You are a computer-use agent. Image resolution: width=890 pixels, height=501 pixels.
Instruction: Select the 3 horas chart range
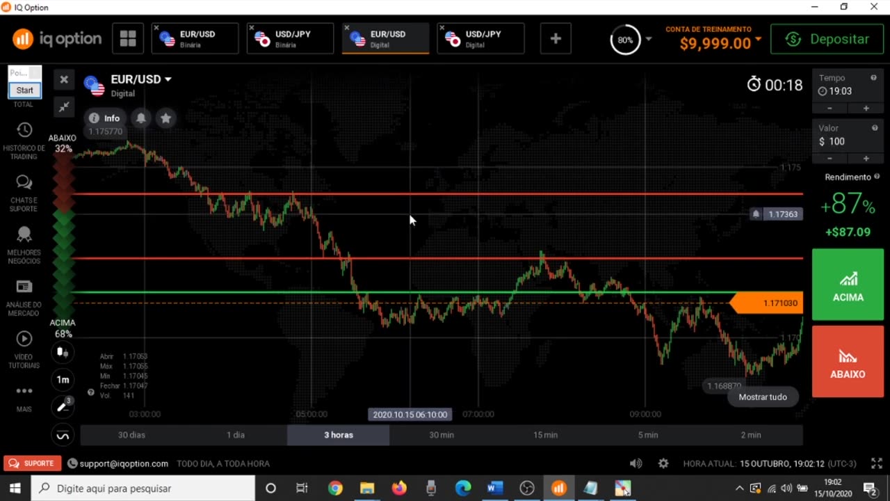pyautogui.click(x=339, y=435)
